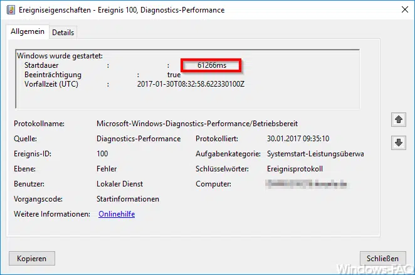Viewport: 415px width, 275px height.
Task: Open the Onlinehilfe link
Action: pos(117,214)
